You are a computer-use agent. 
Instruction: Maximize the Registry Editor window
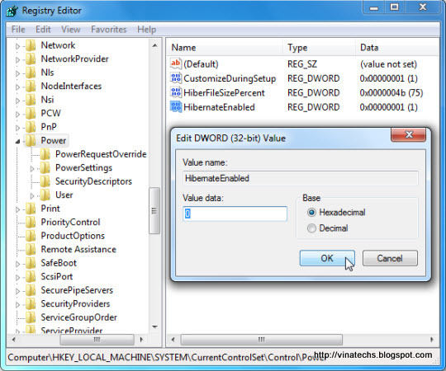tap(394, 7)
